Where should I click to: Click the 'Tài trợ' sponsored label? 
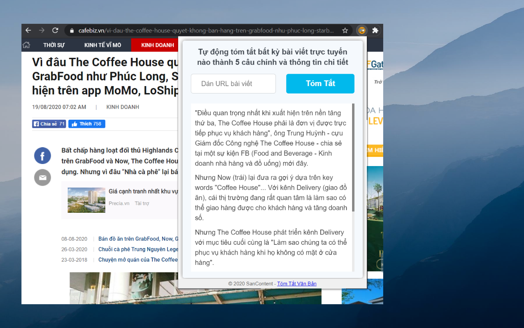[142, 203]
